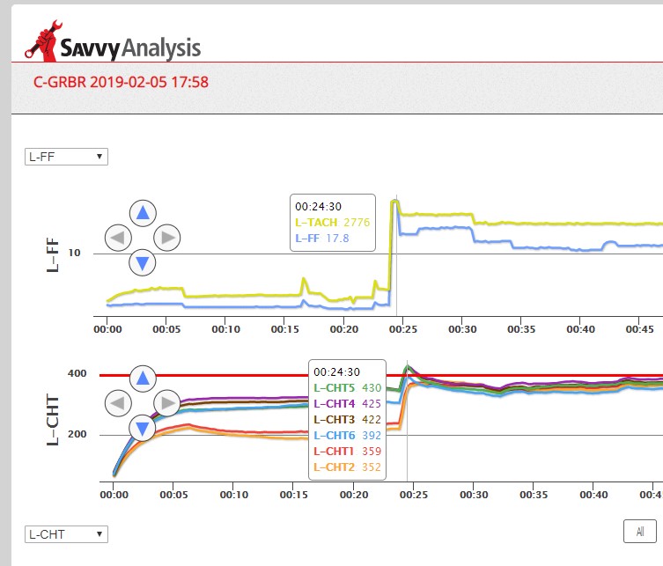Pan right in the L-CHT chart
This screenshot has width=663, height=566.
pos(167,404)
